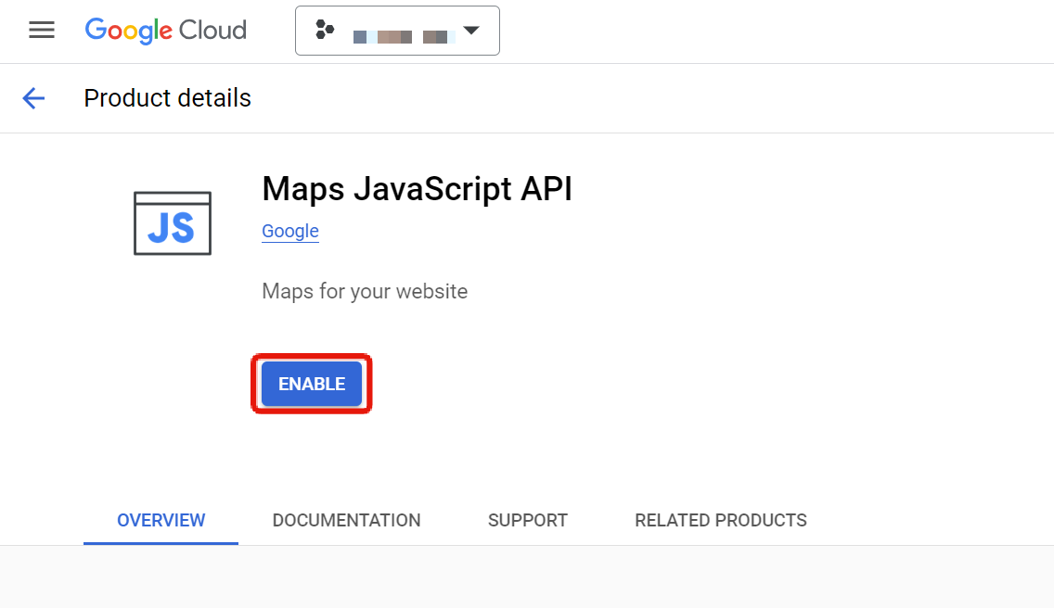Open the project dropdown in the top bar
1054x608 pixels.
coord(397,30)
